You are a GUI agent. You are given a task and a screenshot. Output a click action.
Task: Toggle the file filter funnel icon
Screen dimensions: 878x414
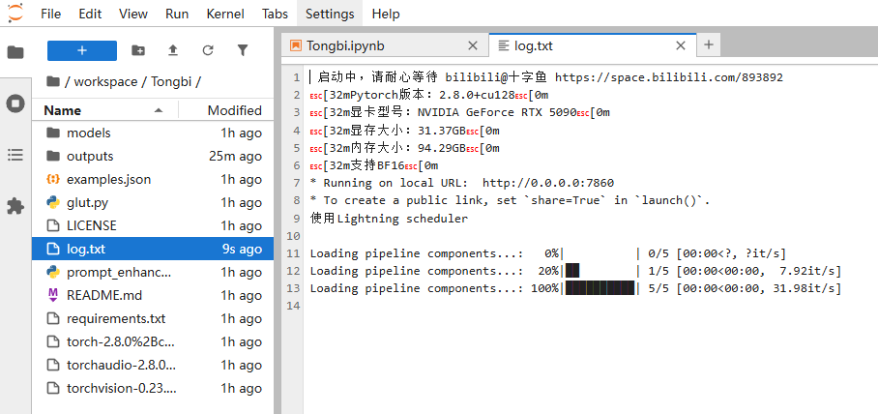click(x=243, y=50)
